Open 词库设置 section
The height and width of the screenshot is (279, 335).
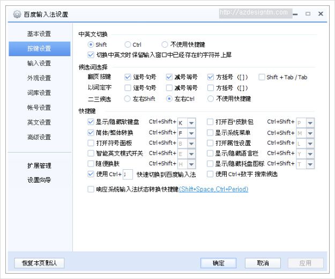click(39, 93)
